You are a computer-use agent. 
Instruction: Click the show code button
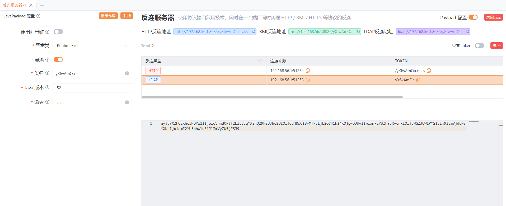108,16
